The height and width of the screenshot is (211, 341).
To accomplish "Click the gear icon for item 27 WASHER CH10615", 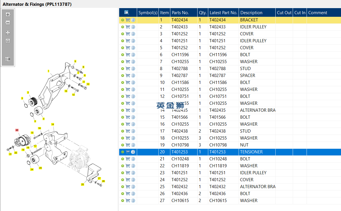I will (123, 201).
